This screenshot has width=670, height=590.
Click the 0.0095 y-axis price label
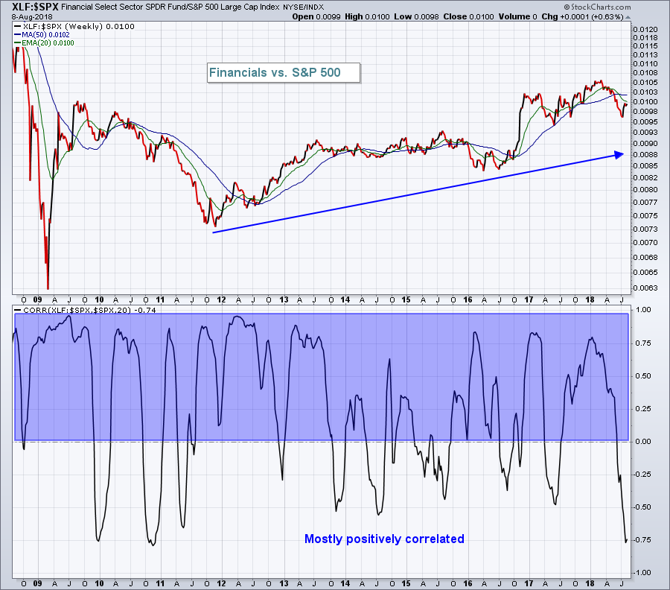click(645, 122)
